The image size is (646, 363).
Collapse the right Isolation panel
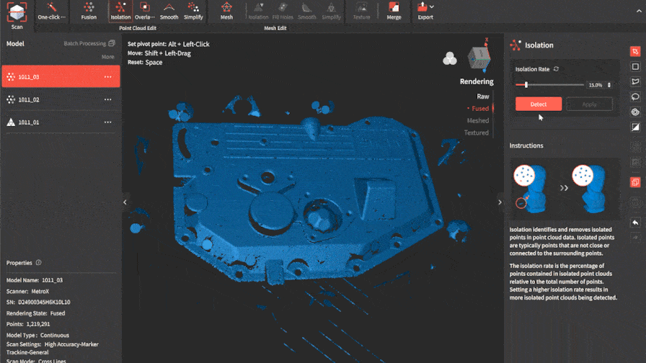coord(500,202)
